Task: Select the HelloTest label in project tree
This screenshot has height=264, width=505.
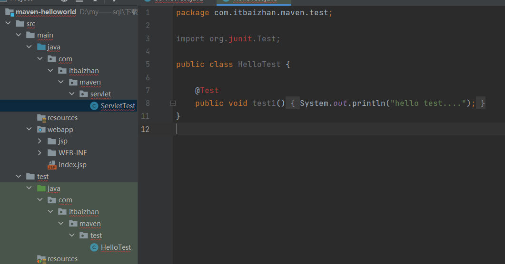Action: coord(116,247)
